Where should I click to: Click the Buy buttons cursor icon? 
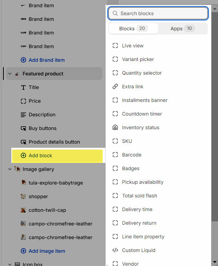(23, 128)
